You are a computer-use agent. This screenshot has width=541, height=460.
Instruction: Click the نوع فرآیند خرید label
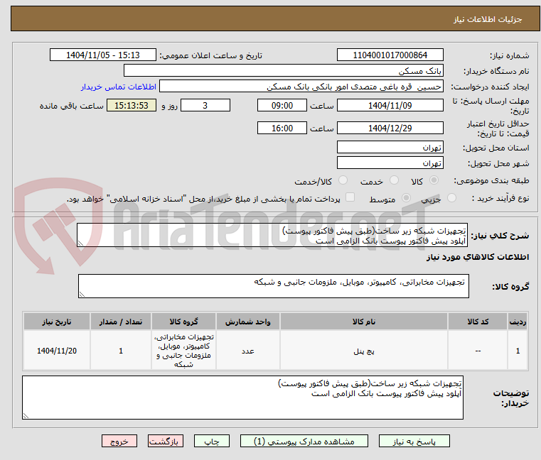click(500, 199)
